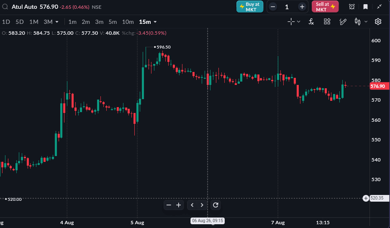Screen dimensions: 390x228
Task: Switch to the 5m interval
Action: [x=113, y=22]
